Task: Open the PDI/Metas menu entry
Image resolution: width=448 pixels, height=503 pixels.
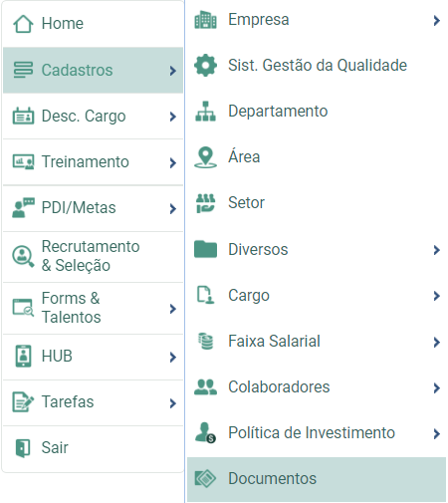Action: [93, 208]
